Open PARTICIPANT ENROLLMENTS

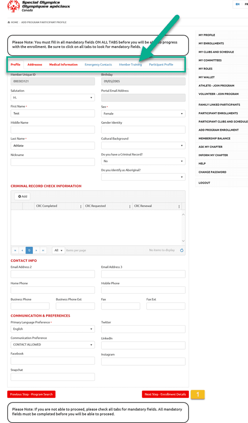[218, 113]
